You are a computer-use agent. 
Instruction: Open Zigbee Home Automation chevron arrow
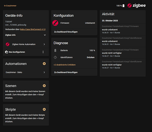pos(44,44)
